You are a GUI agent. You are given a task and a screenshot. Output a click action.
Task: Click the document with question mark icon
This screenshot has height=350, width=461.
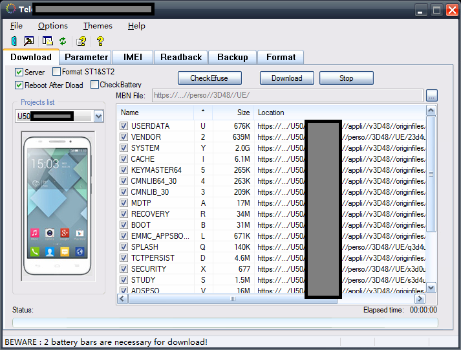coord(81,41)
